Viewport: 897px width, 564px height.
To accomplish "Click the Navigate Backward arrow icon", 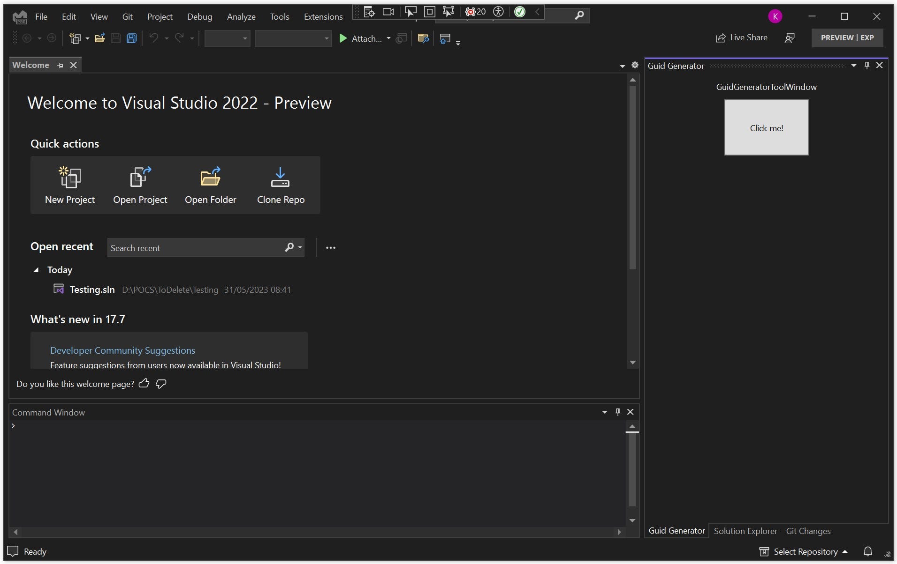I will pos(27,38).
